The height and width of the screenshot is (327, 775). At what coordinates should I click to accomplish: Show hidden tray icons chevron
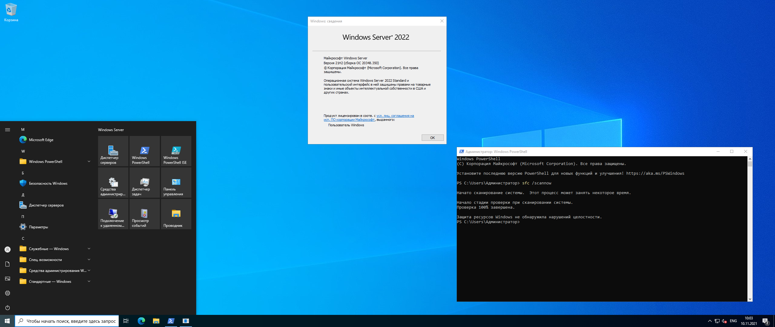pyautogui.click(x=710, y=321)
